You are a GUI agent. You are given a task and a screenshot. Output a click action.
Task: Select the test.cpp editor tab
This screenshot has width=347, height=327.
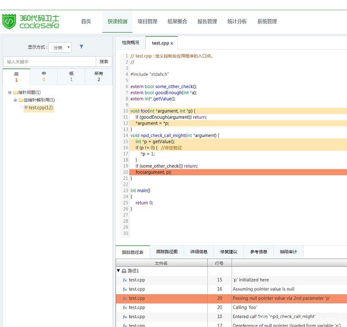click(161, 43)
